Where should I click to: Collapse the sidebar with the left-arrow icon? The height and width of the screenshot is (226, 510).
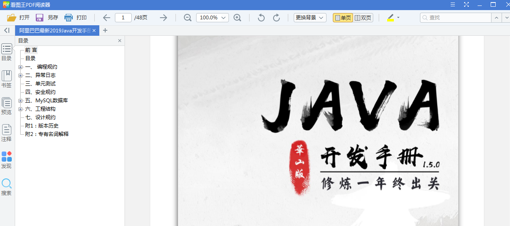pyautogui.click(x=7, y=30)
